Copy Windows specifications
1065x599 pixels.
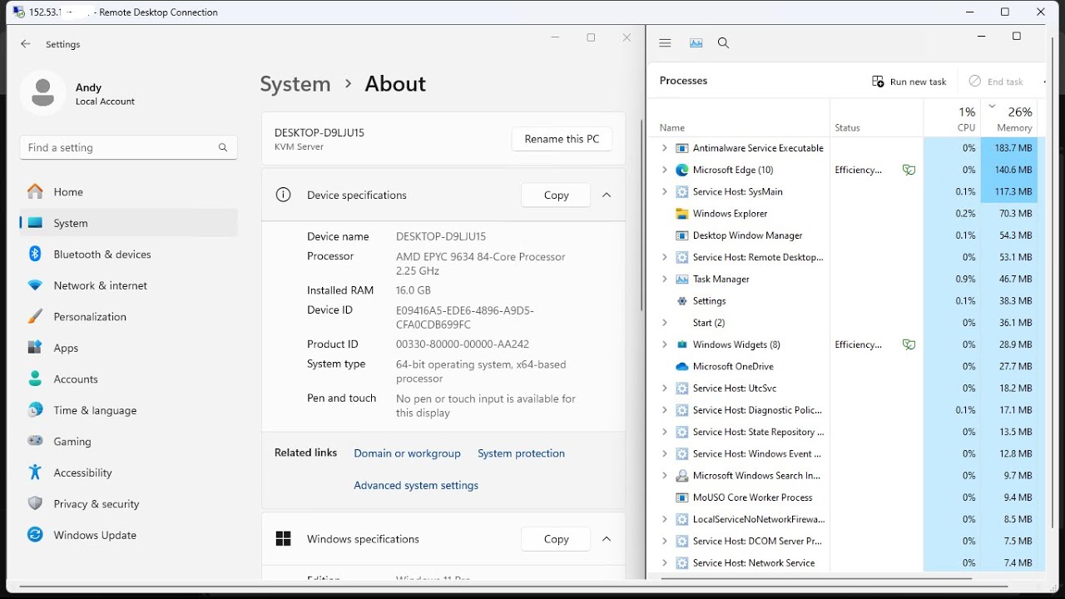[556, 539]
